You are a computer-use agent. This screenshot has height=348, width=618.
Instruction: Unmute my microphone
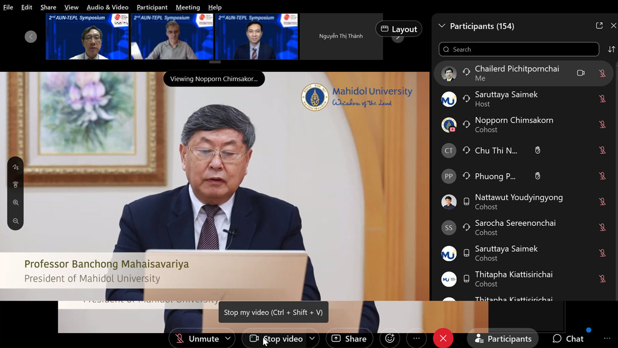click(x=197, y=339)
